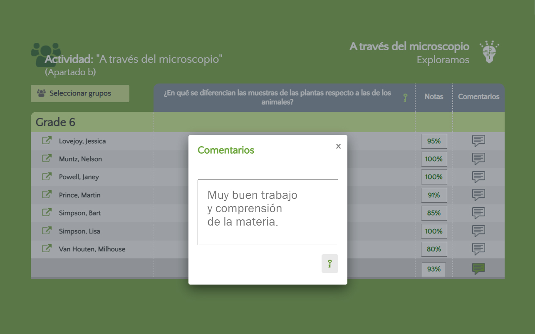Image resolution: width=535 pixels, height=334 pixels.
Task: Click inside the comment text box
Action: pos(267,212)
